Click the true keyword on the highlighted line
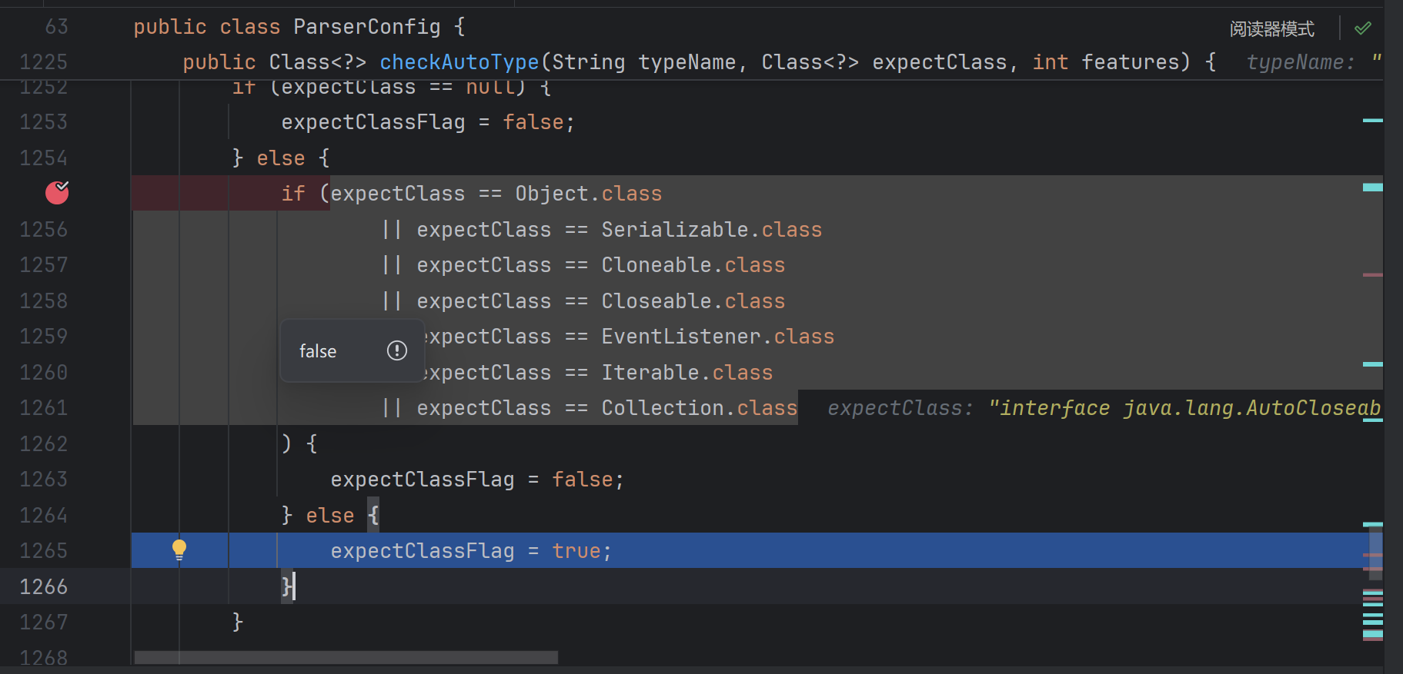Screen dimensions: 1403x674 pyautogui.click(x=576, y=551)
